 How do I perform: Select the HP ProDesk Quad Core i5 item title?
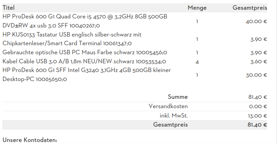(85, 21)
